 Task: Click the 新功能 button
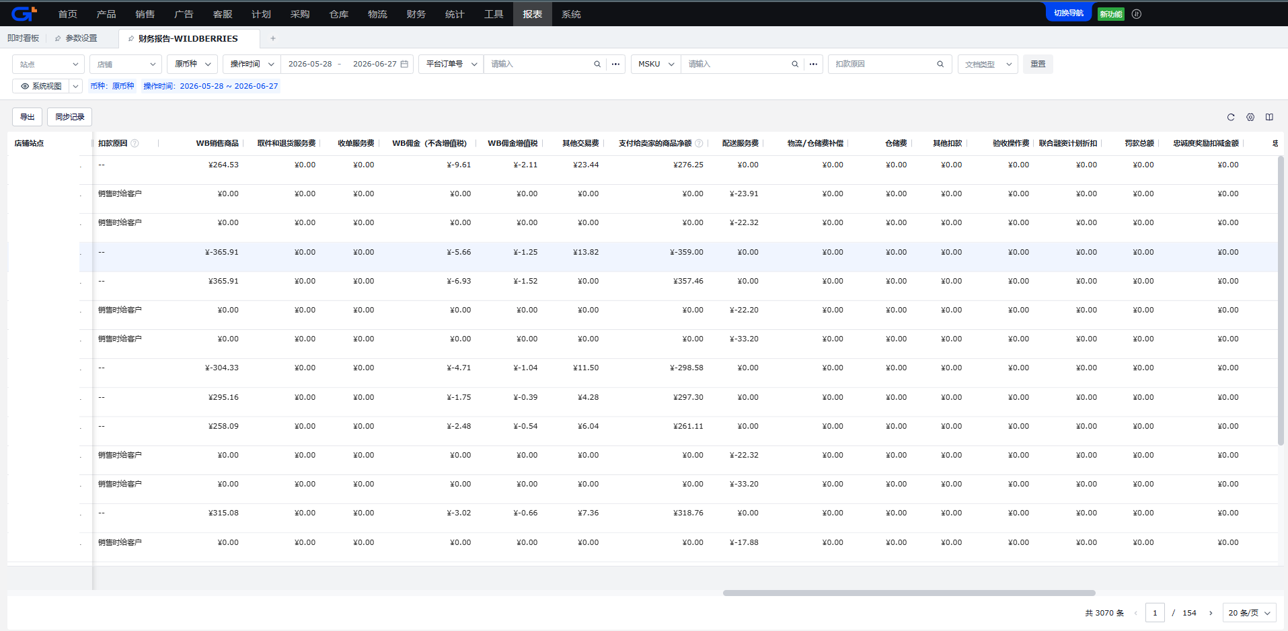click(x=1111, y=13)
